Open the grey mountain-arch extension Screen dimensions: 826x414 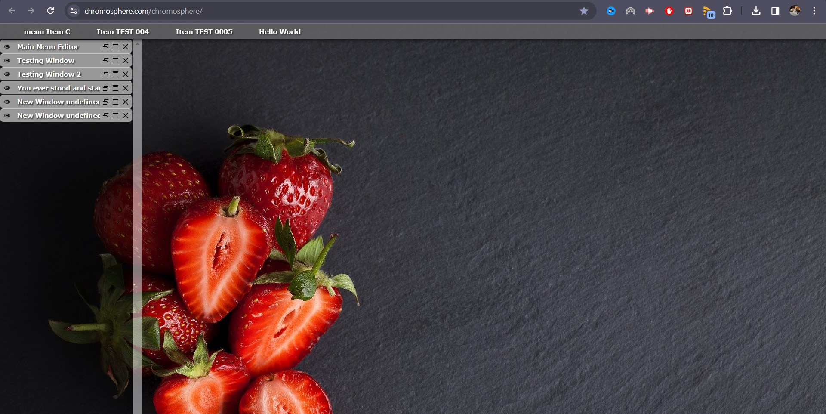click(630, 11)
